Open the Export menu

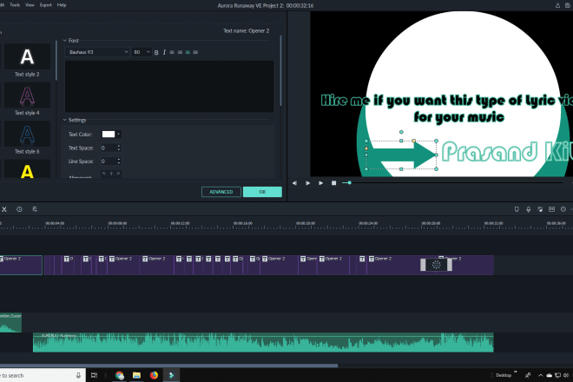pos(46,5)
